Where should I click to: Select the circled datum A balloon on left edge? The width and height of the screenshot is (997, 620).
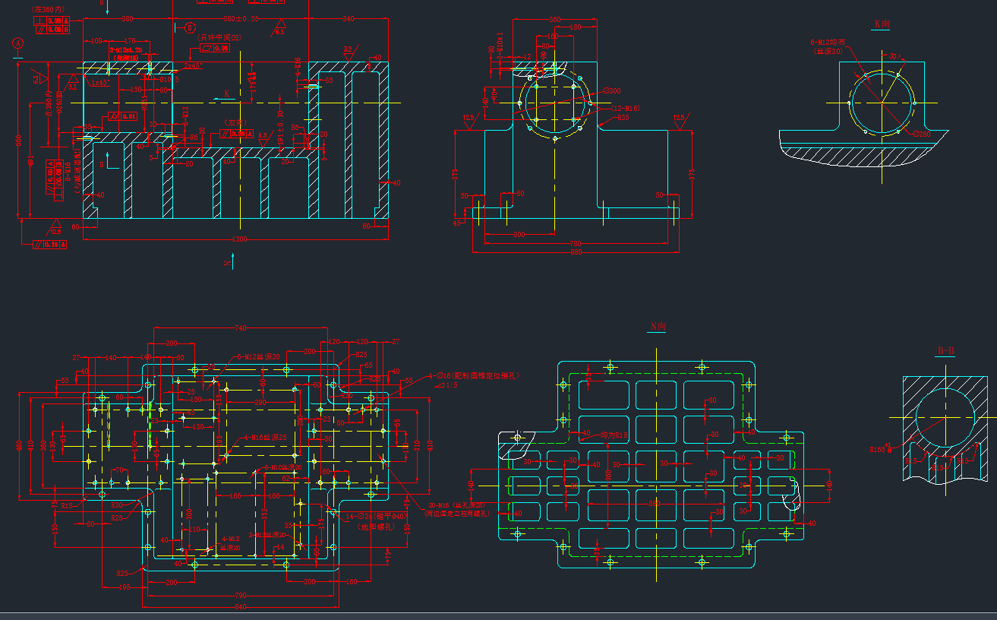17,43
